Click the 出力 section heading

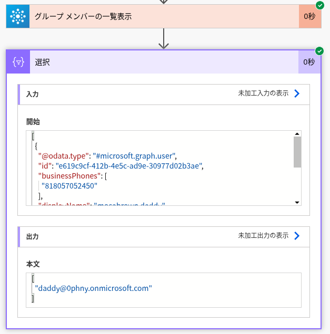[33, 236]
